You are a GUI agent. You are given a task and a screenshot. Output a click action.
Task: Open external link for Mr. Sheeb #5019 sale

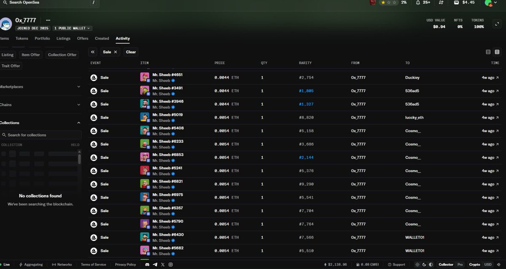click(x=497, y=117)
